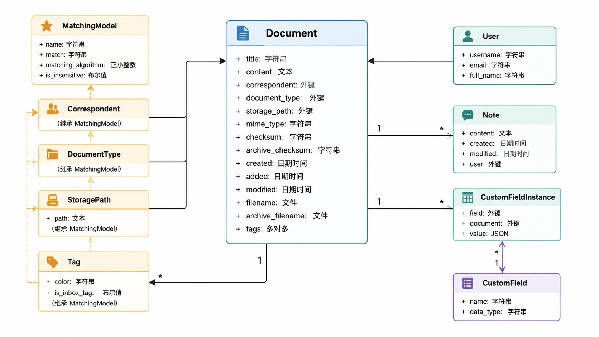Click the orange tag icon beside Tag
Screen dimensions: 599x337
pos(53,262)
